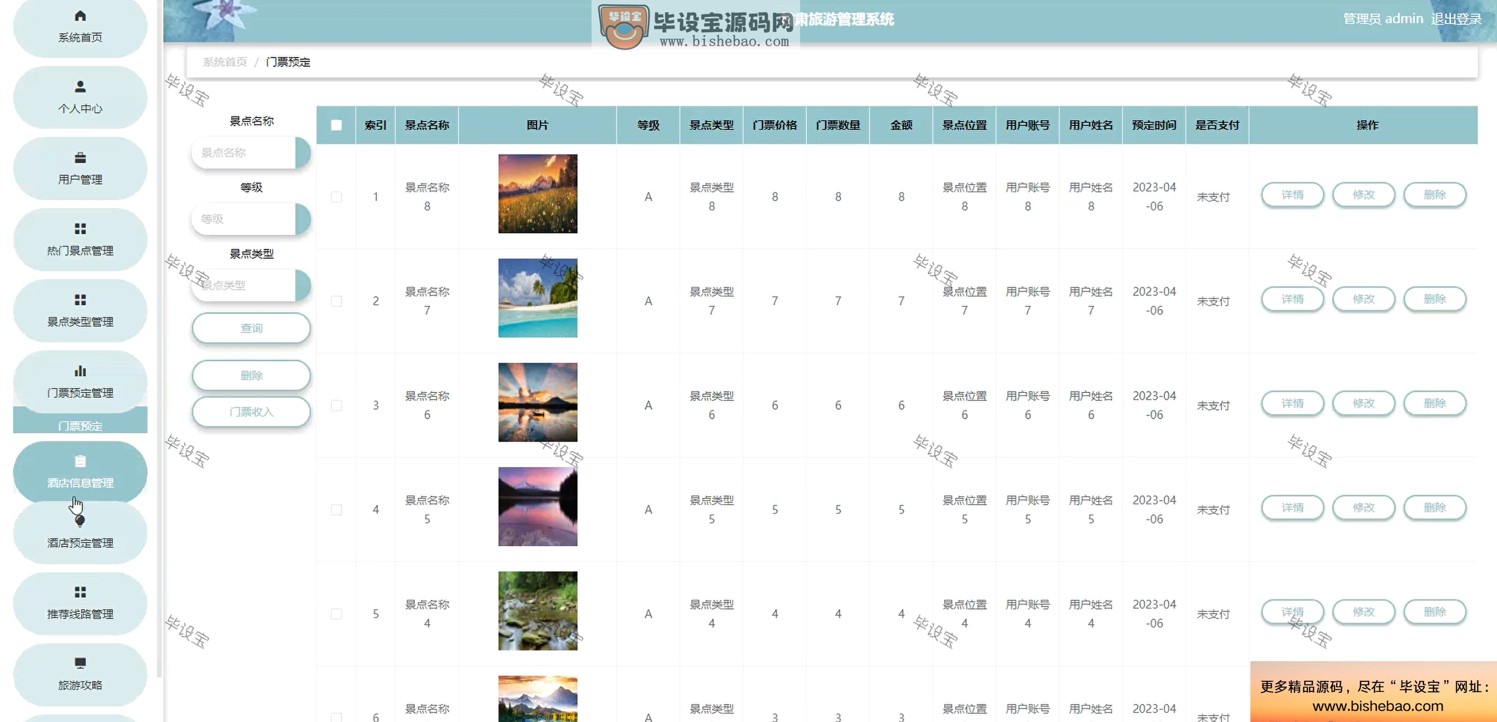Viewport: 1497px width, 722px height.
Task: Click the 是否支付 column header
Action: (x=1217, y=125)
